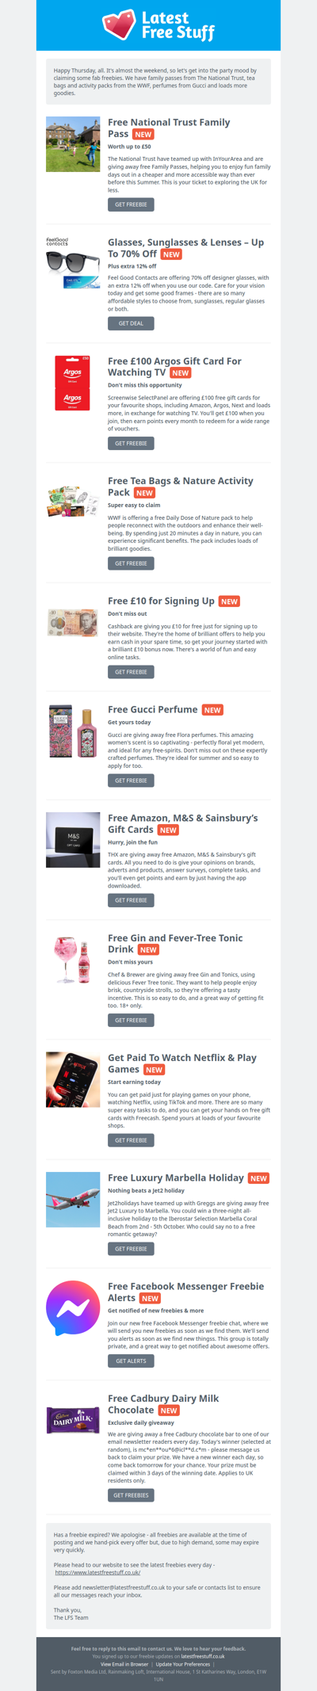Click GET ALERTS for Messenger freebie alerts
The width and height of the screenshot is (317, 1691).
[x=131, y=1361]
